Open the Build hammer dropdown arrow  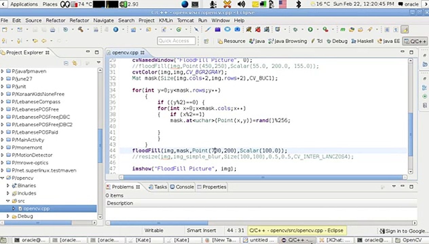88,30
